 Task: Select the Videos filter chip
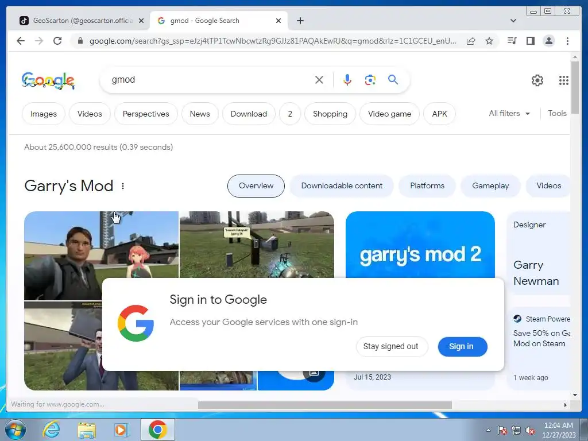[90, 114]
